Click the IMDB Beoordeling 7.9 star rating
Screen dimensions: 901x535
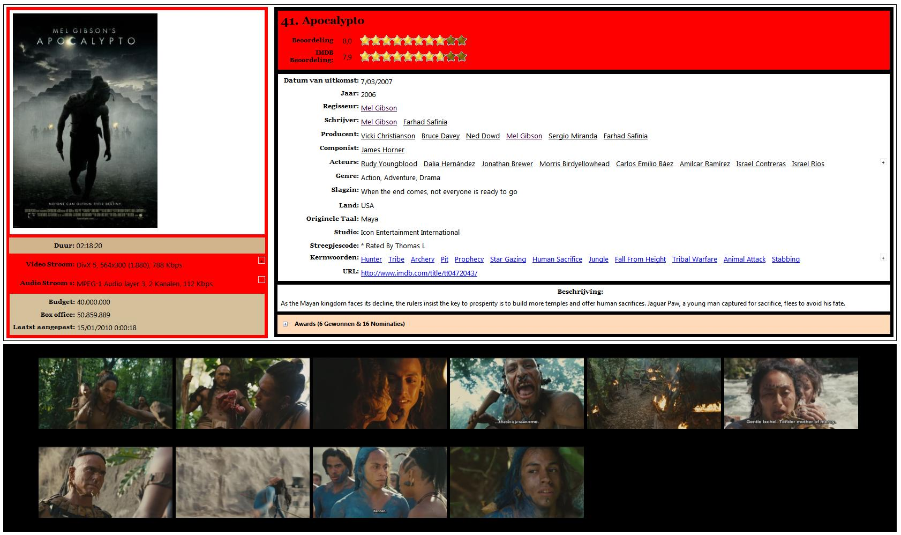(414, 56)
